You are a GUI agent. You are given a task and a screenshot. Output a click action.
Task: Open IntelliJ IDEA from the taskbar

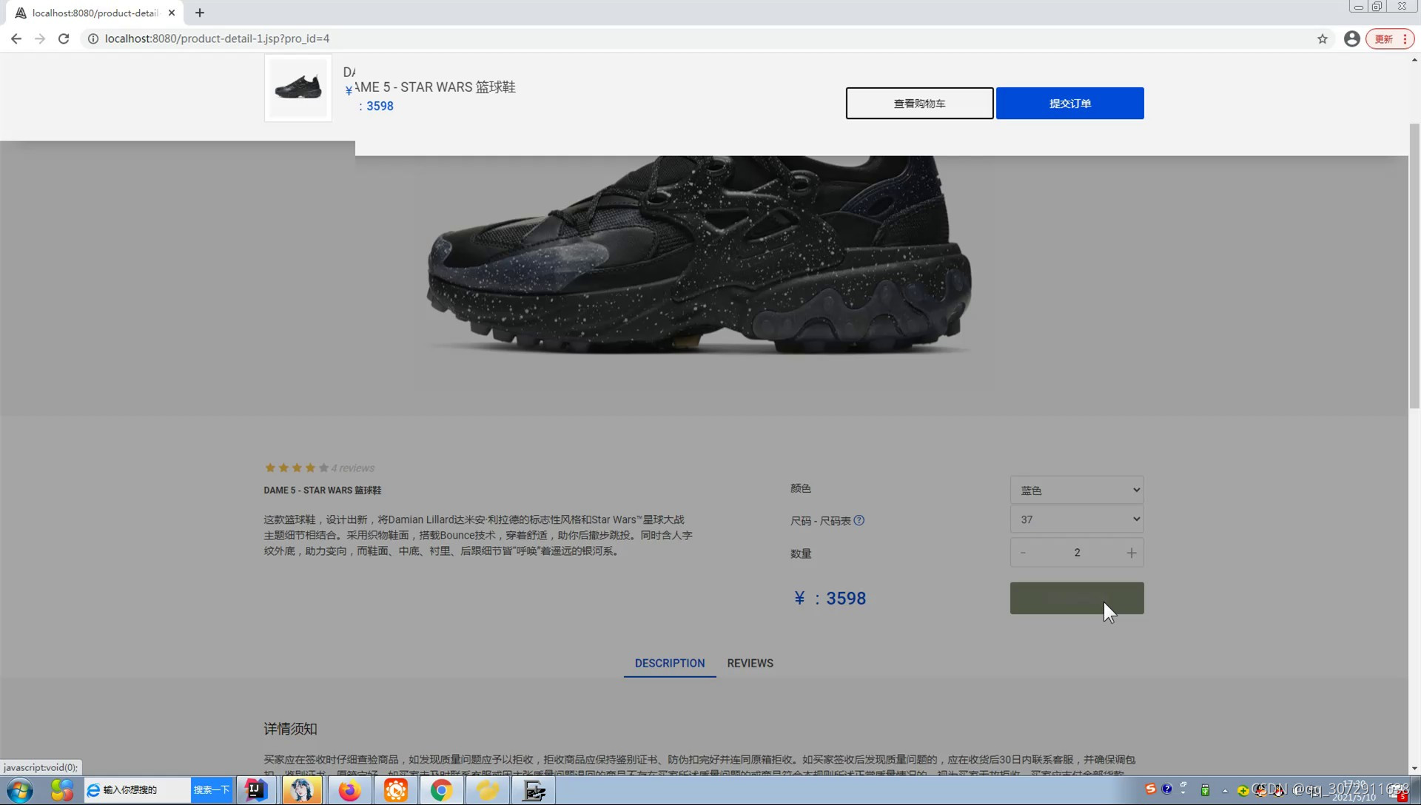point(256,790)
